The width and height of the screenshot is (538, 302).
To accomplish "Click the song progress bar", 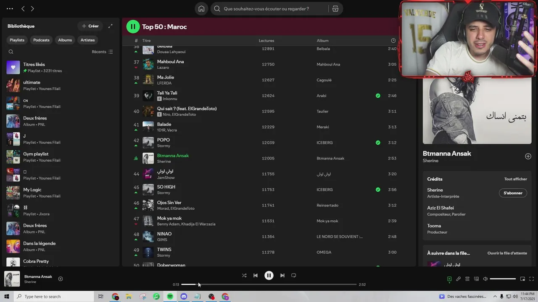I will (269, 284).
